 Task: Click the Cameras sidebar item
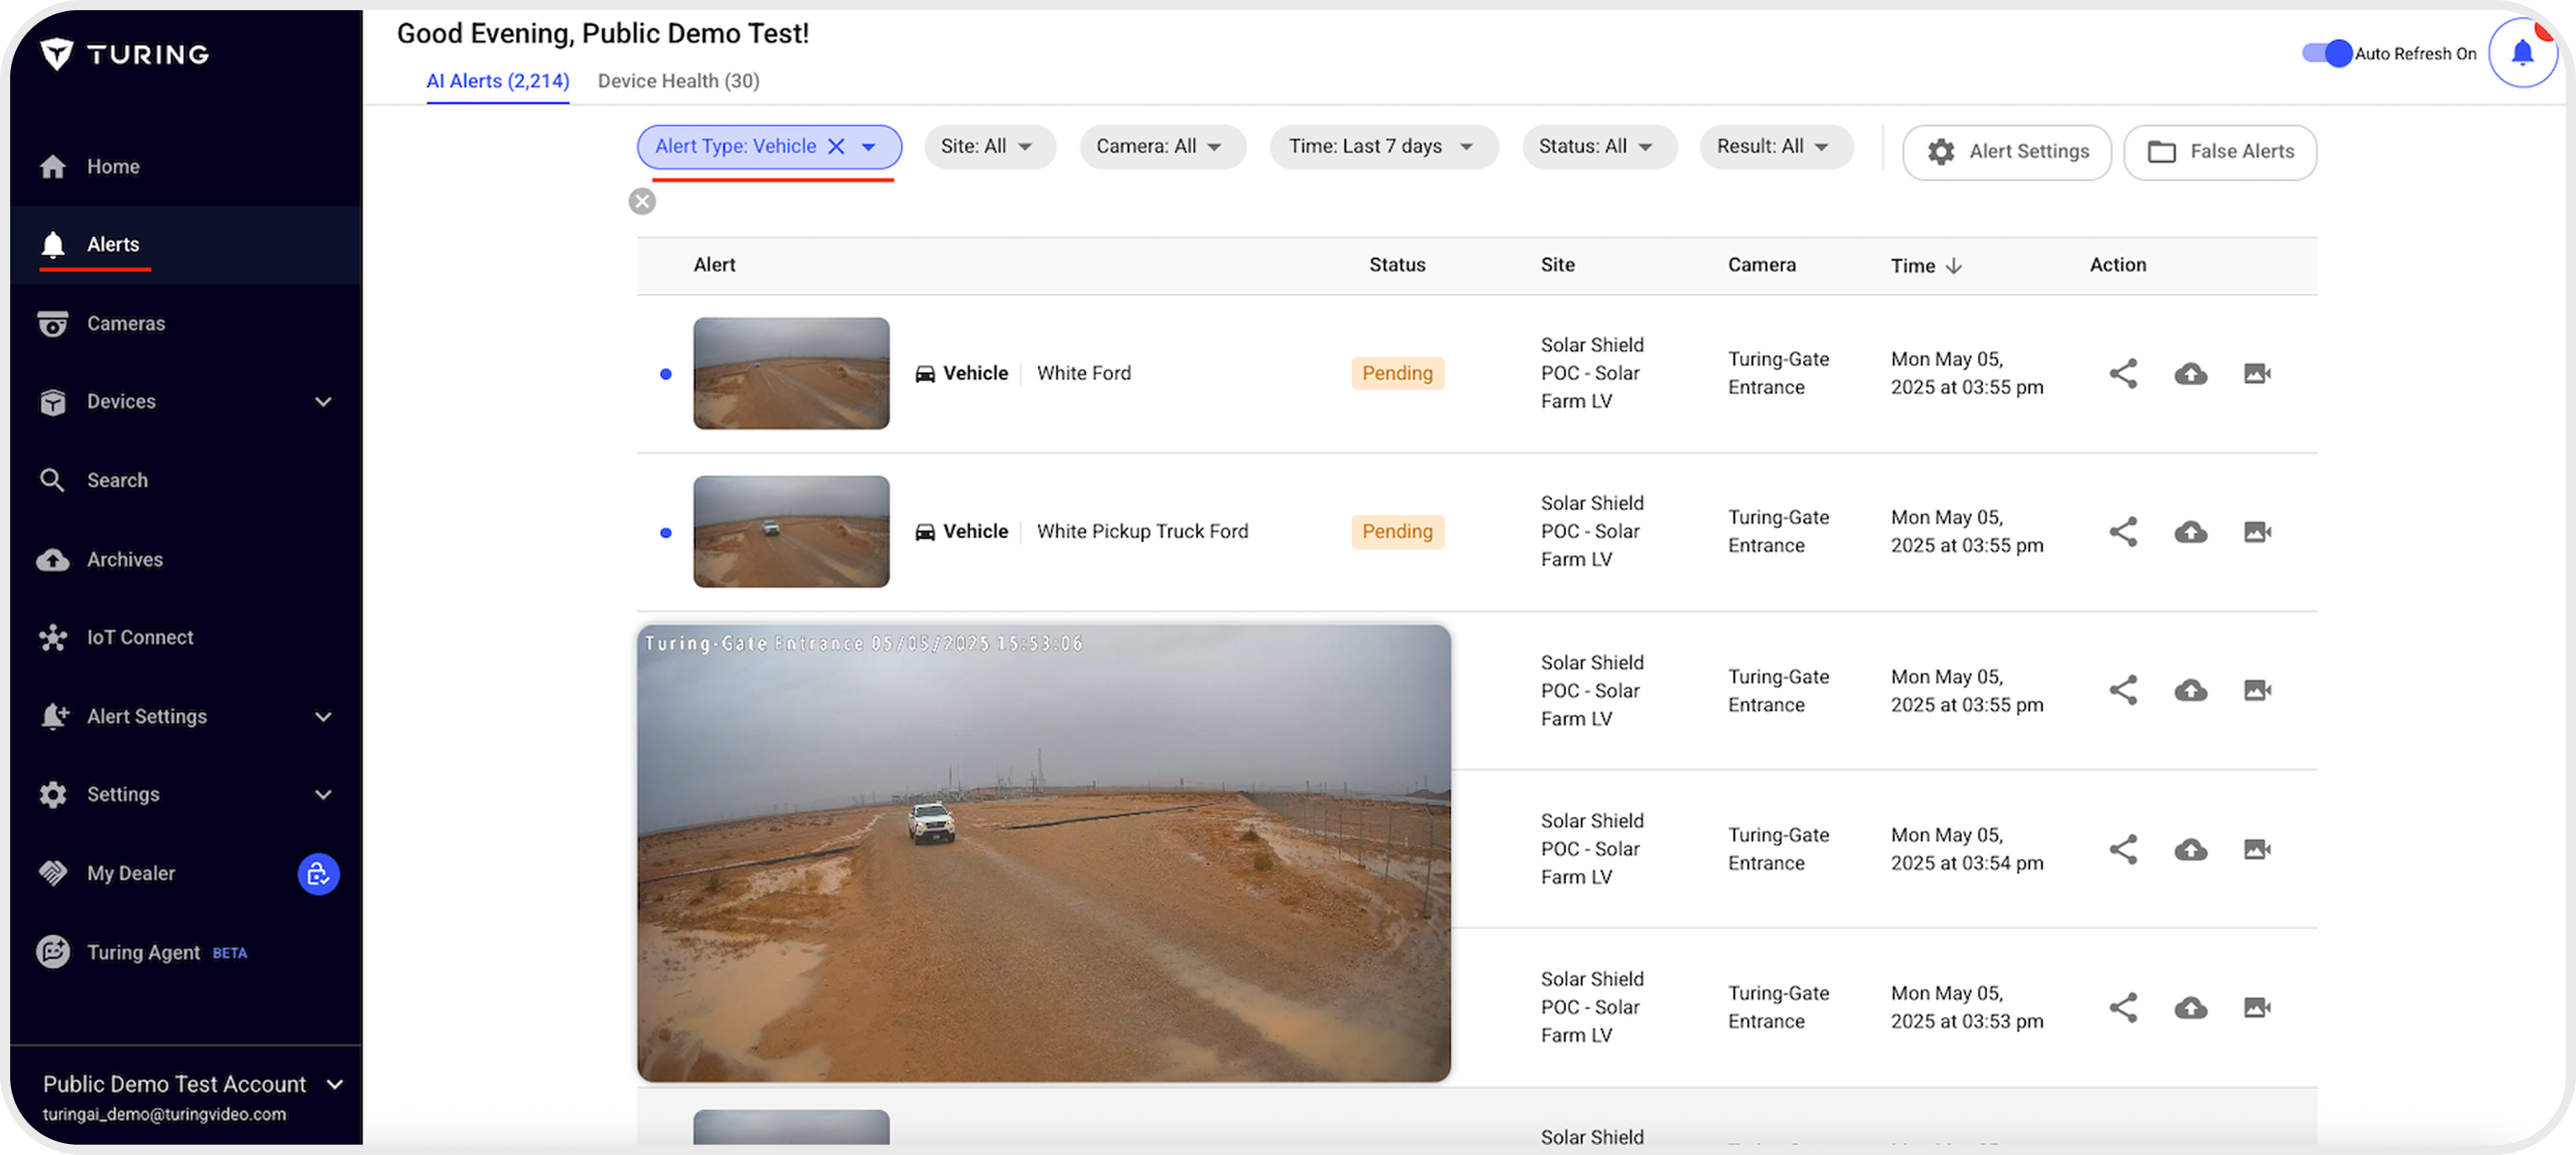tap(125, 323)
